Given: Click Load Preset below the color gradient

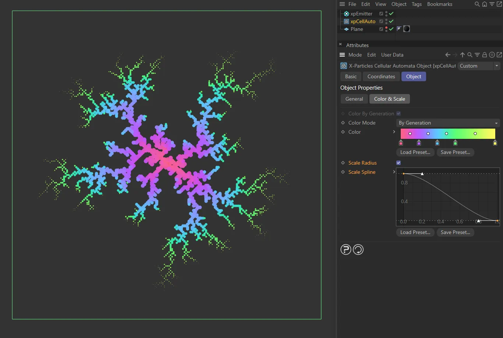Looking at the screenshot, I should [415, 152].
